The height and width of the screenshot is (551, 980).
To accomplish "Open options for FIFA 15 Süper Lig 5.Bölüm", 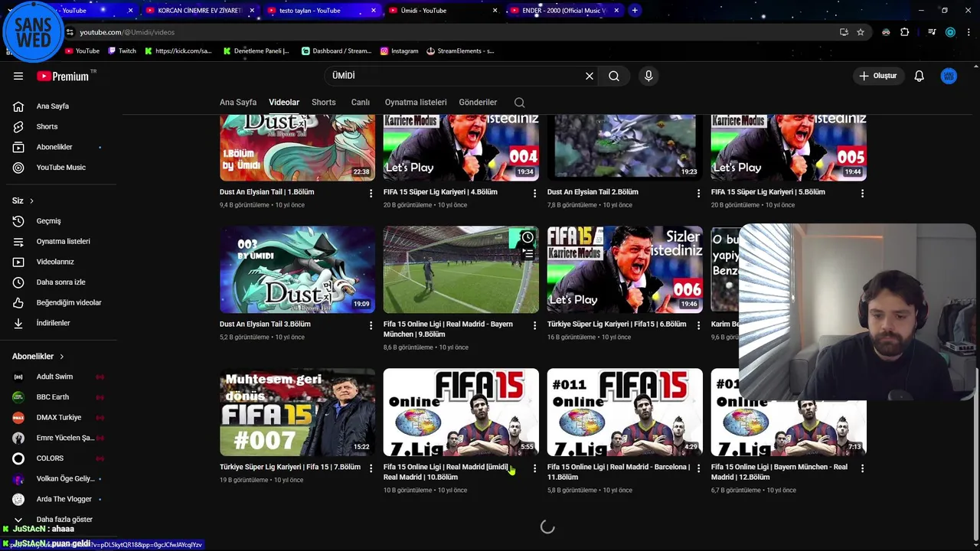I will point(862,194).
